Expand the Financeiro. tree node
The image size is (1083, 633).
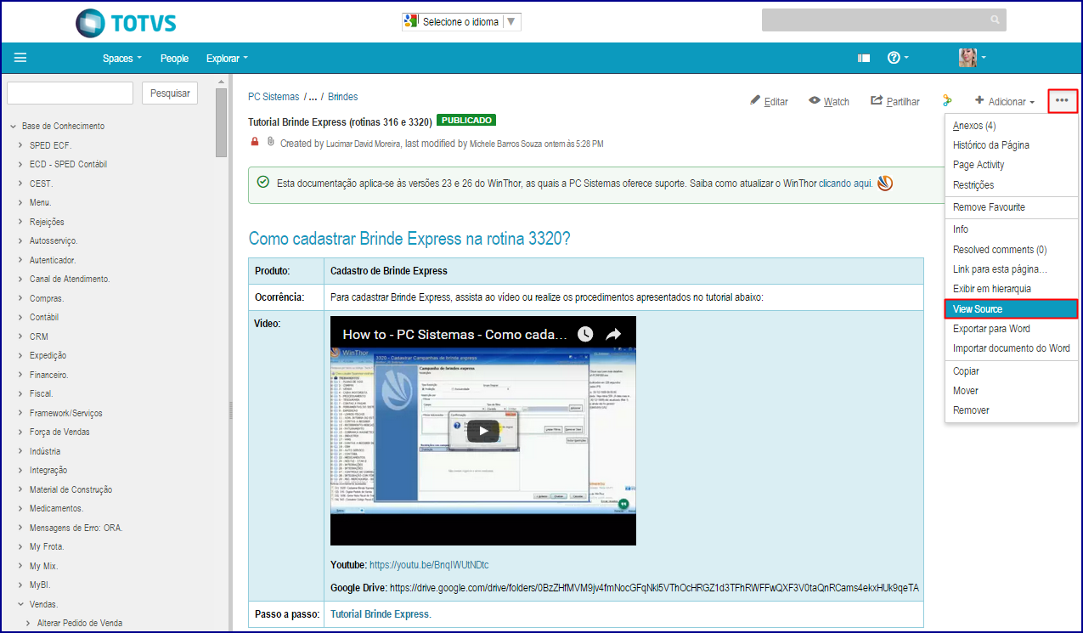(20, 375)
